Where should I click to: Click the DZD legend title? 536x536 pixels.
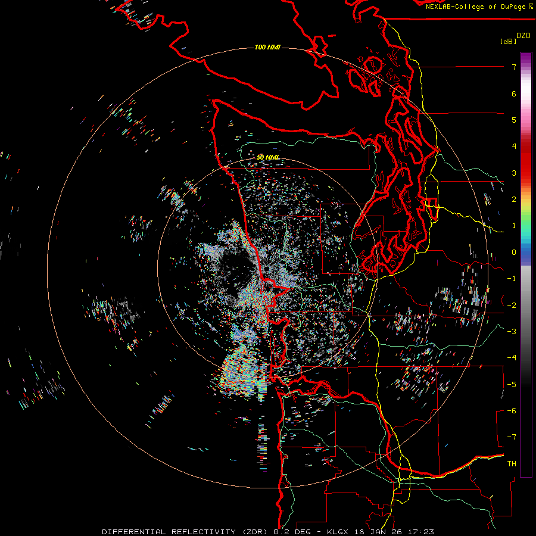click(x=523, y=36)
